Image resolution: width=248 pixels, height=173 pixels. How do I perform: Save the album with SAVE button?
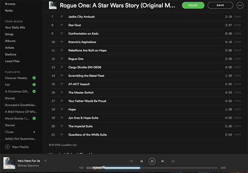point(220,5)
